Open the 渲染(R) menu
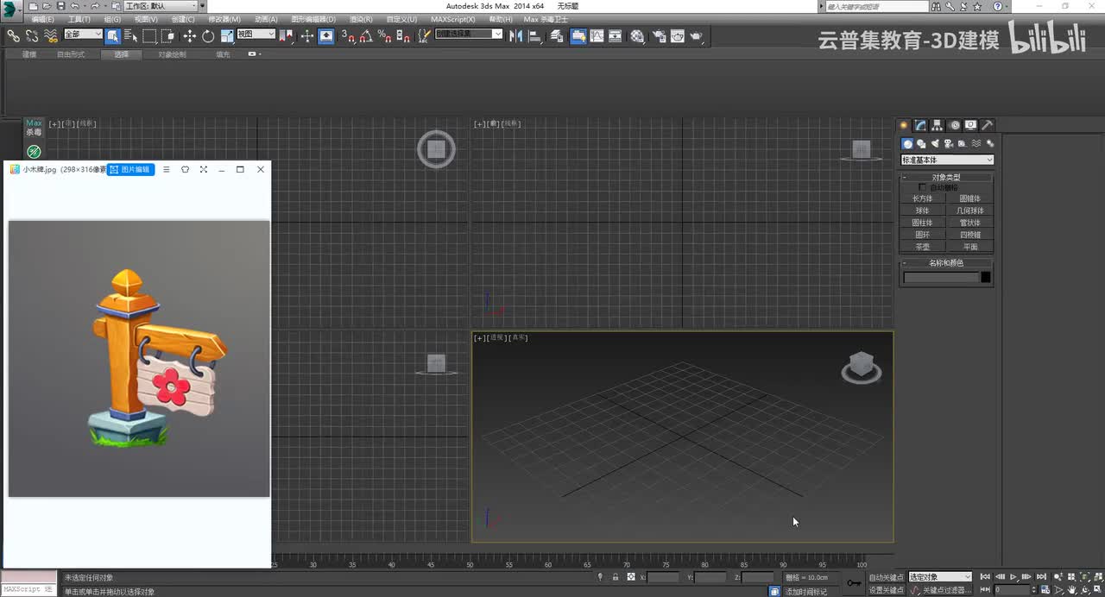Viewport: 1105px width, 597px height. pos(361,19)
